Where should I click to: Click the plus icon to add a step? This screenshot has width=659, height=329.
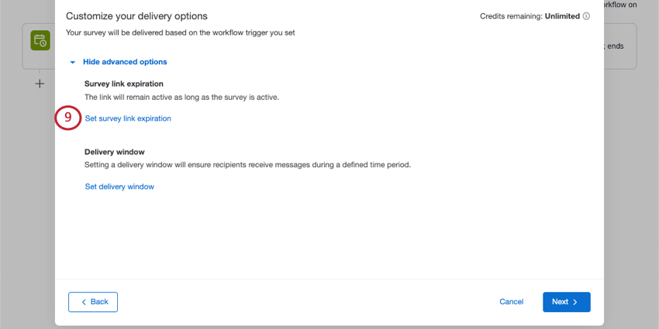click(x=40, y=84)
